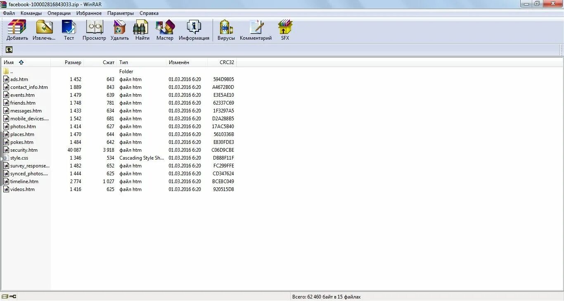Create SFX self-extracting archive icon
564x301 pixels.
[x=285, y=27]
